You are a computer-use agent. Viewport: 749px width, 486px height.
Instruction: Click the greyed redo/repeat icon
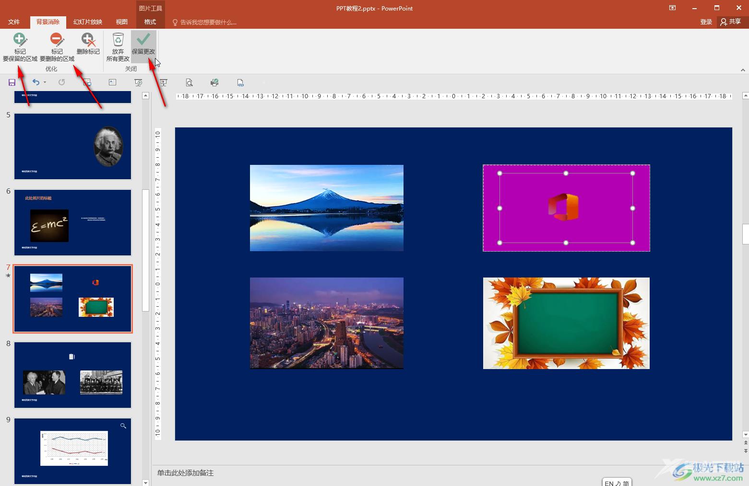[x=61, y=82]
